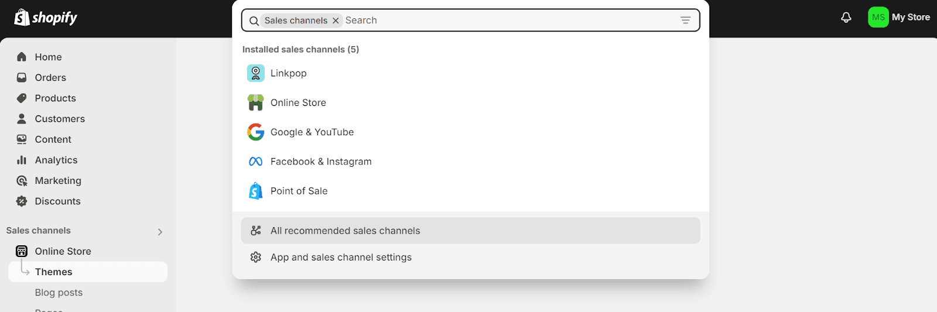This screenshot has height=312, width=937.
Task: Click the Discounts badge icon
Action: click(22, 201)
